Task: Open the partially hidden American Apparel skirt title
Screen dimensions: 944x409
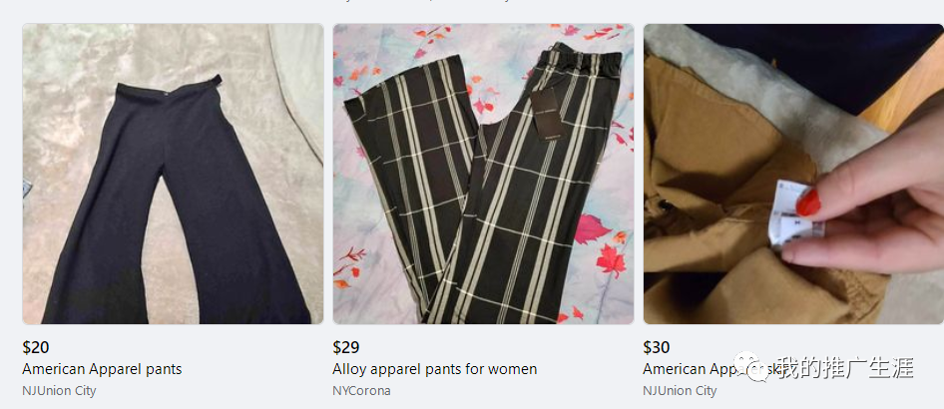Action: tap(705, 369)
